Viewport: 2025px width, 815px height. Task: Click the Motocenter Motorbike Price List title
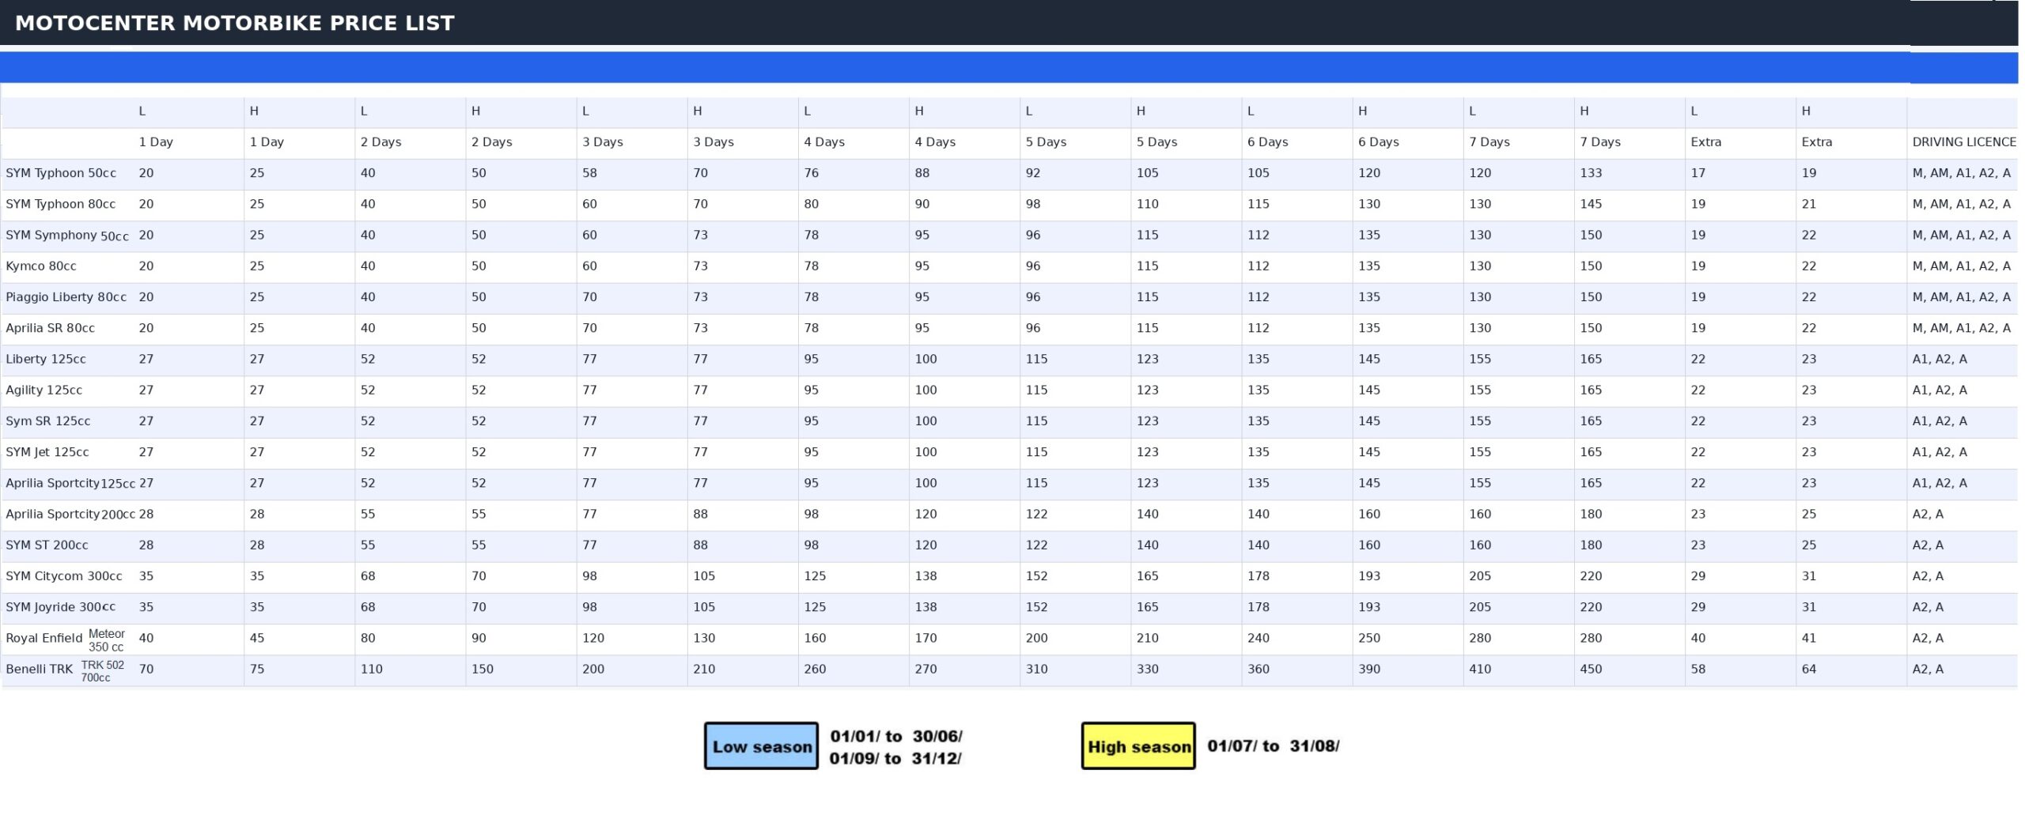coord(235,24)
